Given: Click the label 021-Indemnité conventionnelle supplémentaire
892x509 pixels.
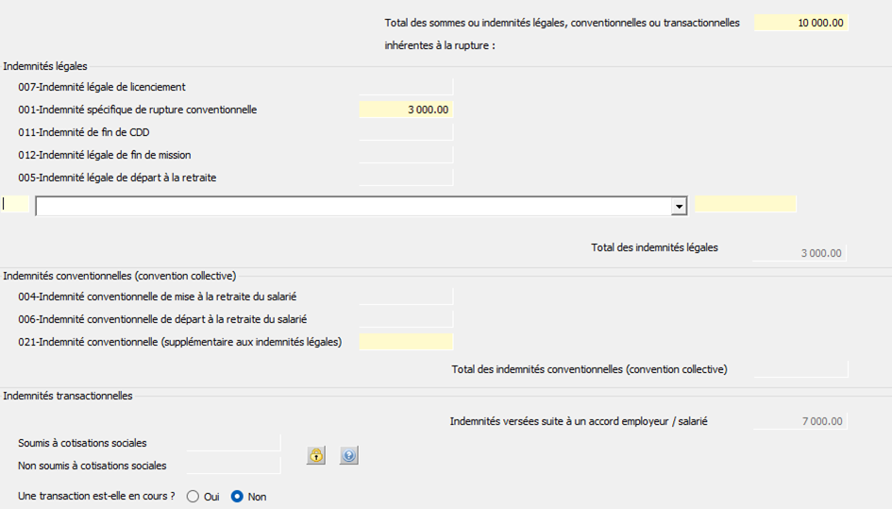Looking at the screenshot, I should (x=179, y=342).
